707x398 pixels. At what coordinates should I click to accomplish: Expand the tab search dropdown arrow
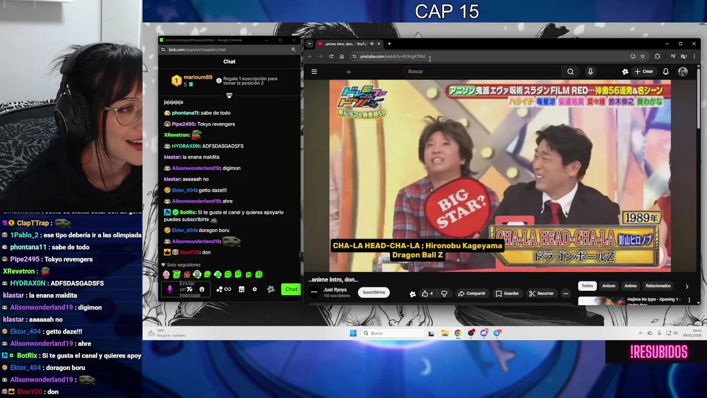[309, 44]
